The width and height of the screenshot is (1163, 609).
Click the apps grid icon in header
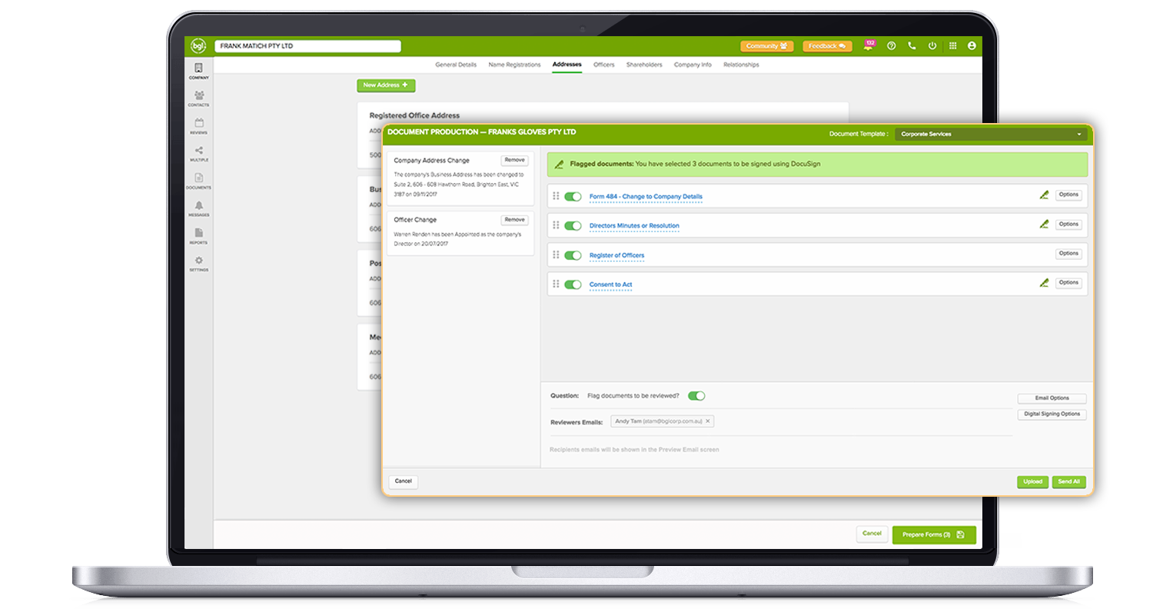click(x=952, y=46)
